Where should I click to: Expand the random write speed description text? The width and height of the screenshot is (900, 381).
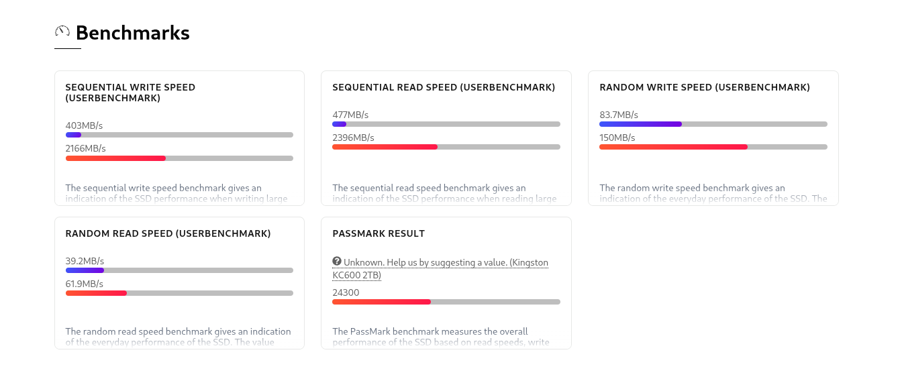(x=713, y=193)
